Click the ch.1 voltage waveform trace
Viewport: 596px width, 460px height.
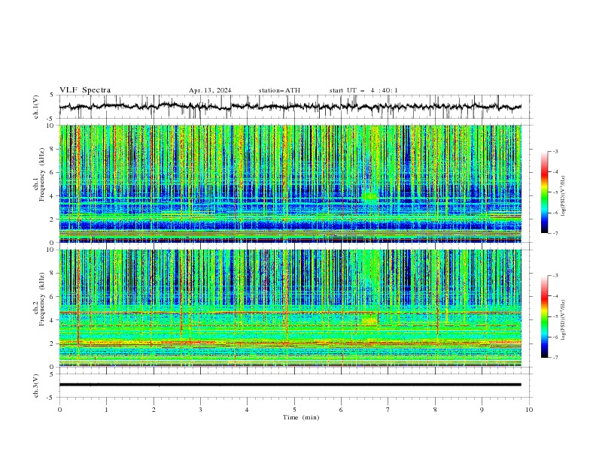[290, 107]
